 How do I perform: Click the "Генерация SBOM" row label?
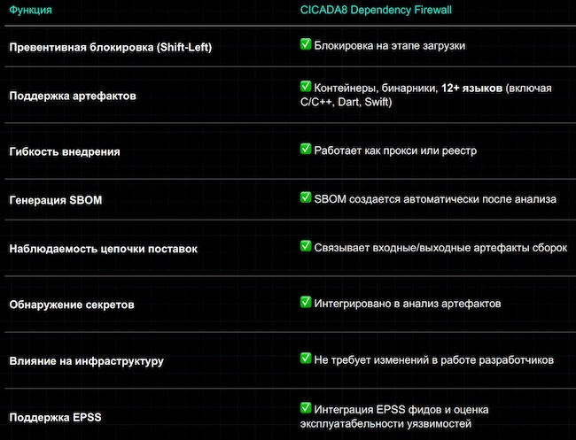[x=55, y=200]
